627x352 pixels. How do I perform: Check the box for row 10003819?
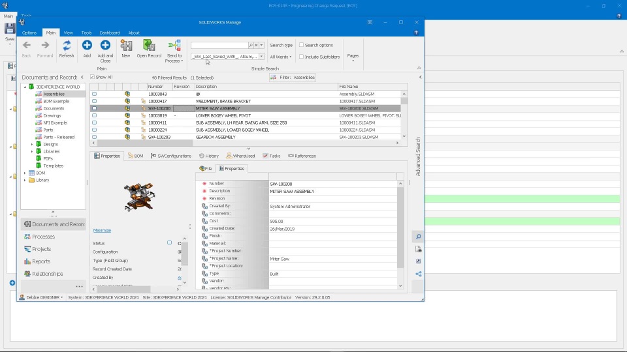point(94,116)
